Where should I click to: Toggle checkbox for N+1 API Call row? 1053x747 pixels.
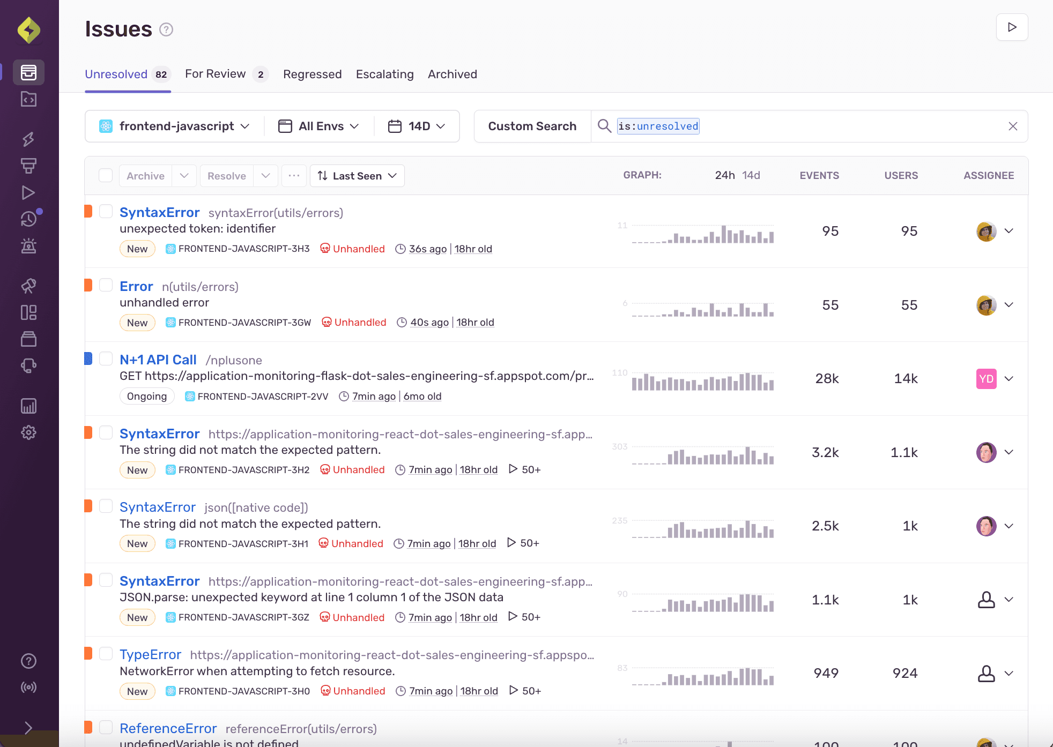[106, 359]
